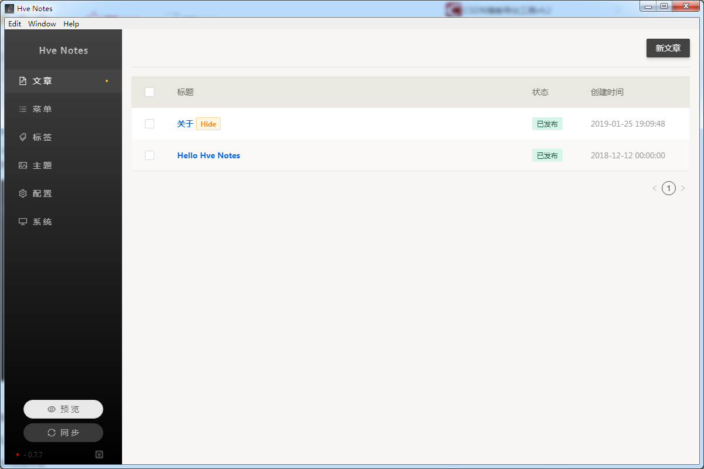Select 文章 in the sidebar
The image size is (704, 469).
tap(63, 81)
